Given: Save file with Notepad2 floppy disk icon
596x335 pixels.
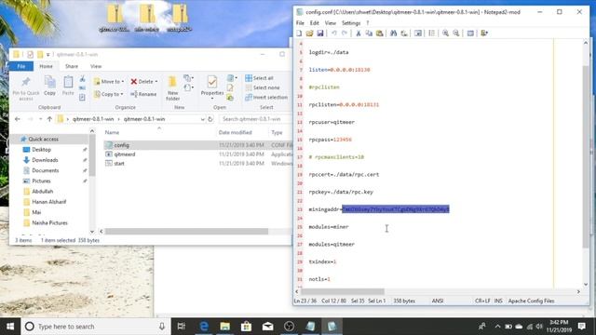Looking at the screenshot, I should 320,33.
